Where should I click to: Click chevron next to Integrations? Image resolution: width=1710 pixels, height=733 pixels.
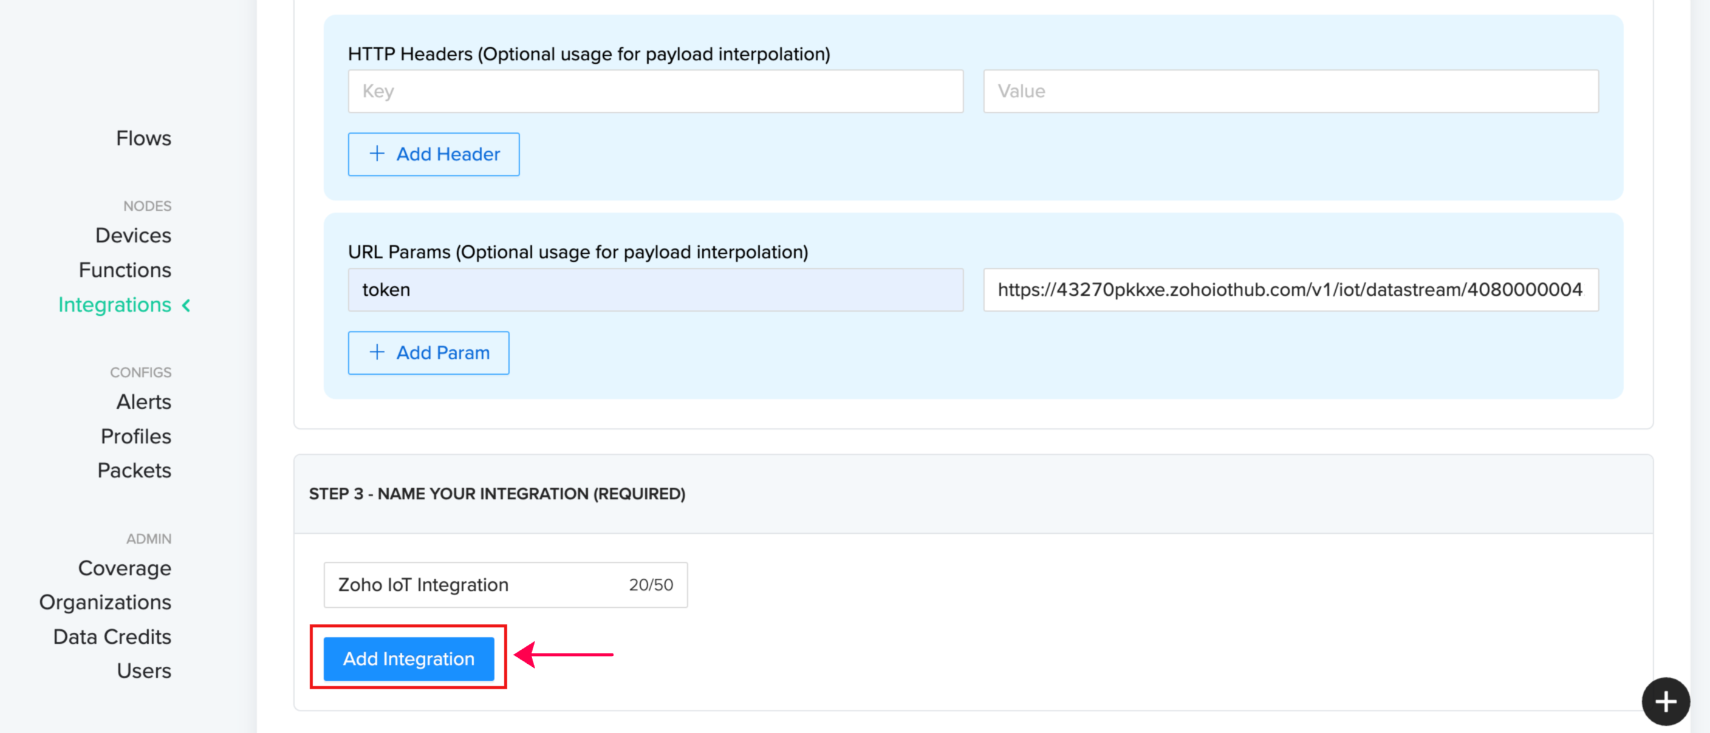[186, 305]
